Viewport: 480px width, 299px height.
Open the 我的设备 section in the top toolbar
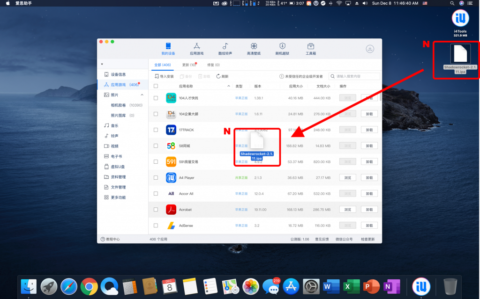pyautogui.click(x=168, y=49)
